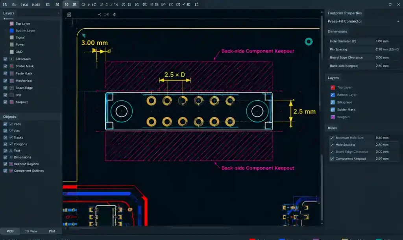Click the Tracks object type icon
403x240 pixels.
pyautogui.click(x=11, y=137)
